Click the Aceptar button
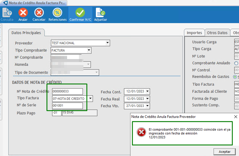 [225, 152]
